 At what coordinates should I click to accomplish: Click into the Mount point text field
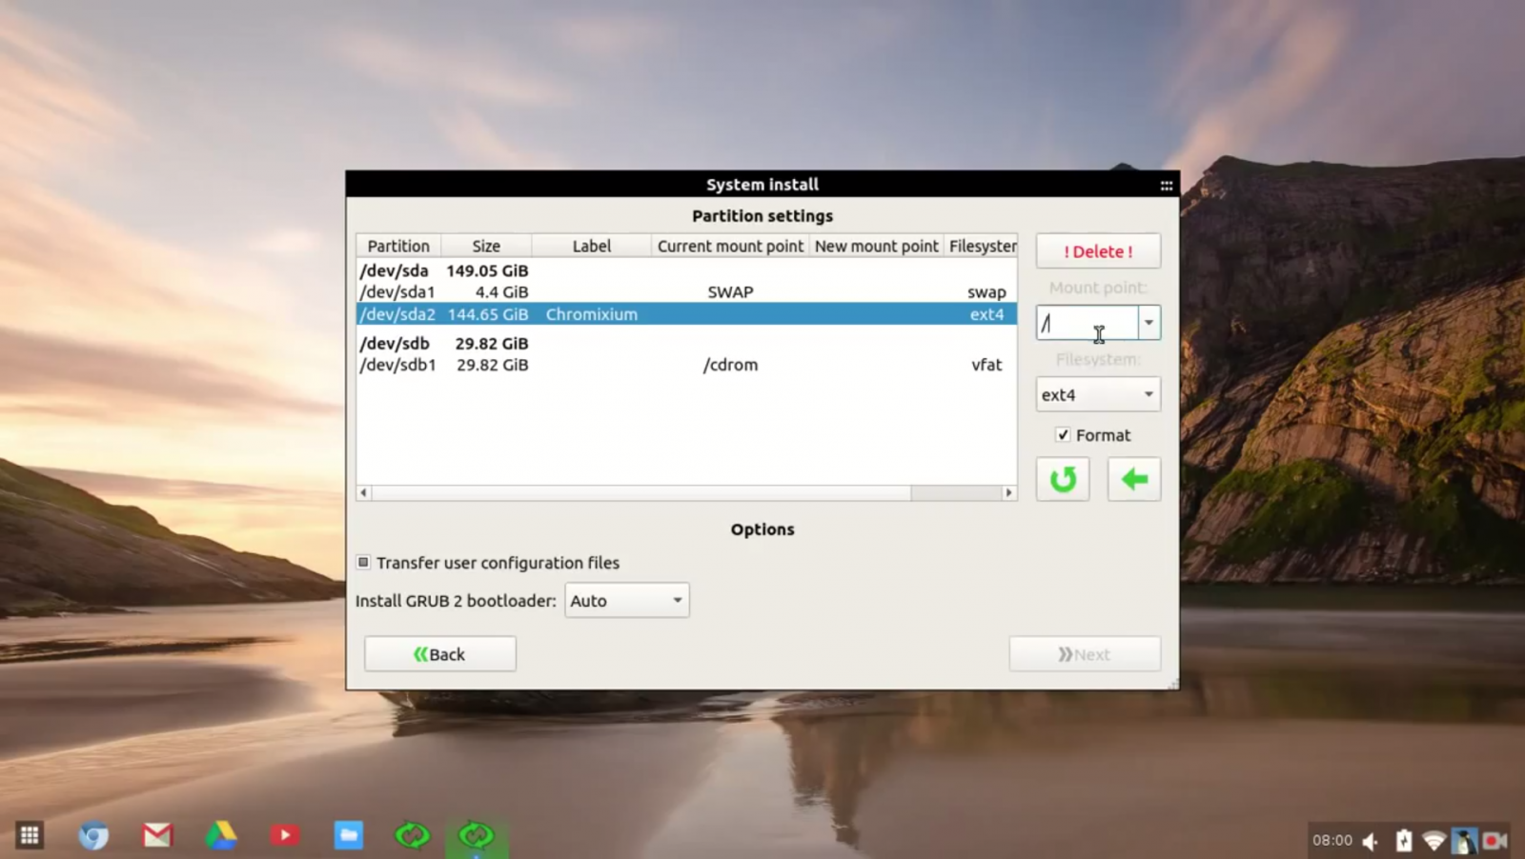coord(1088,323)
